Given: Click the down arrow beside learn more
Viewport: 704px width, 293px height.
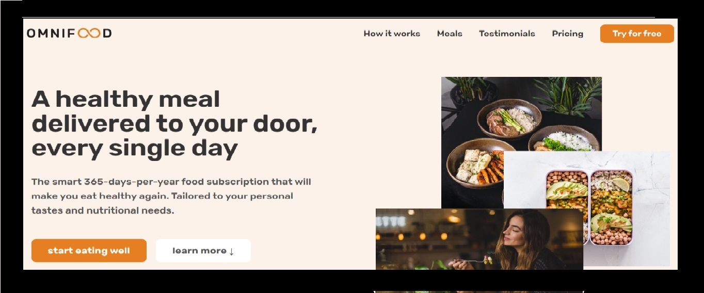Looking at the screenshot, I should (231, 251).
